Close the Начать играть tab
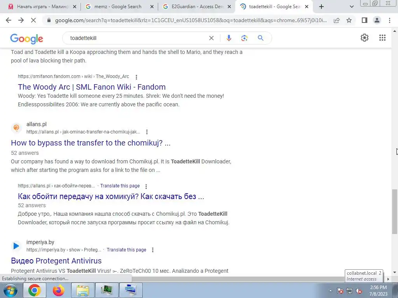 click(x=75, y=7)
